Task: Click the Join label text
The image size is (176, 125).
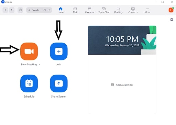Action: (x=59, y=64)
